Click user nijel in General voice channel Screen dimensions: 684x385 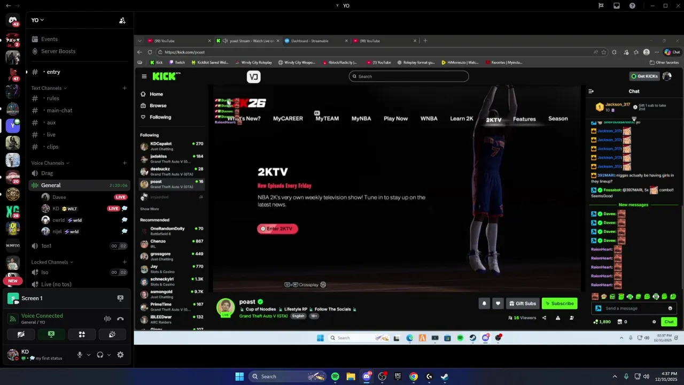pyautogui.click(x=57, y=232)
